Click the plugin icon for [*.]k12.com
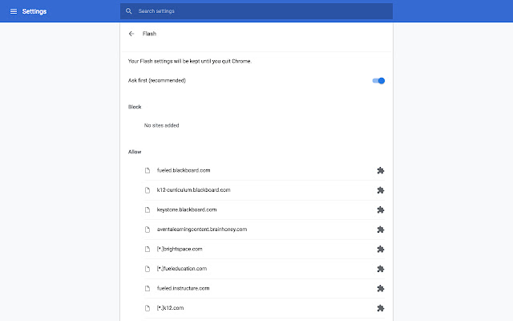 click(x=381, y=308)
